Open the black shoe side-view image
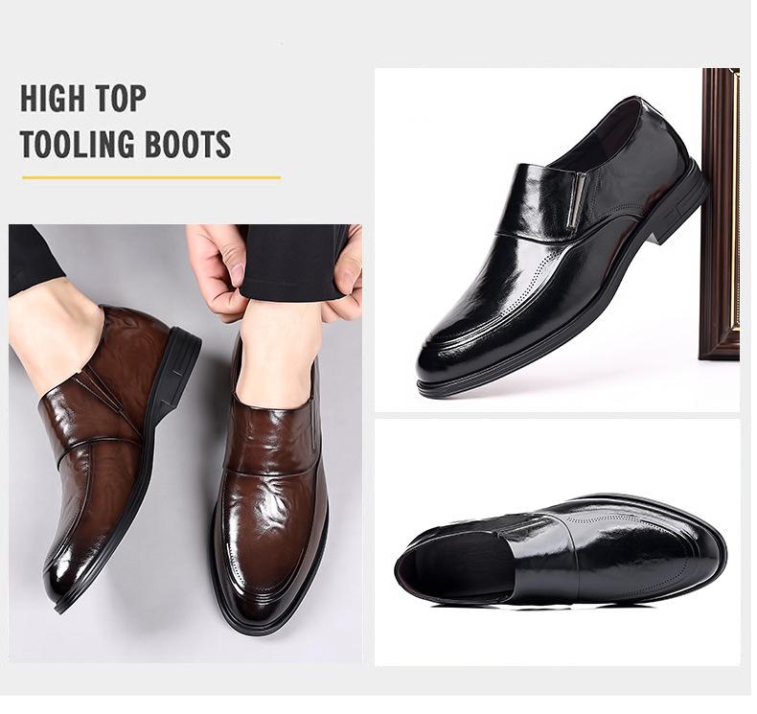 tap(557, 240)
